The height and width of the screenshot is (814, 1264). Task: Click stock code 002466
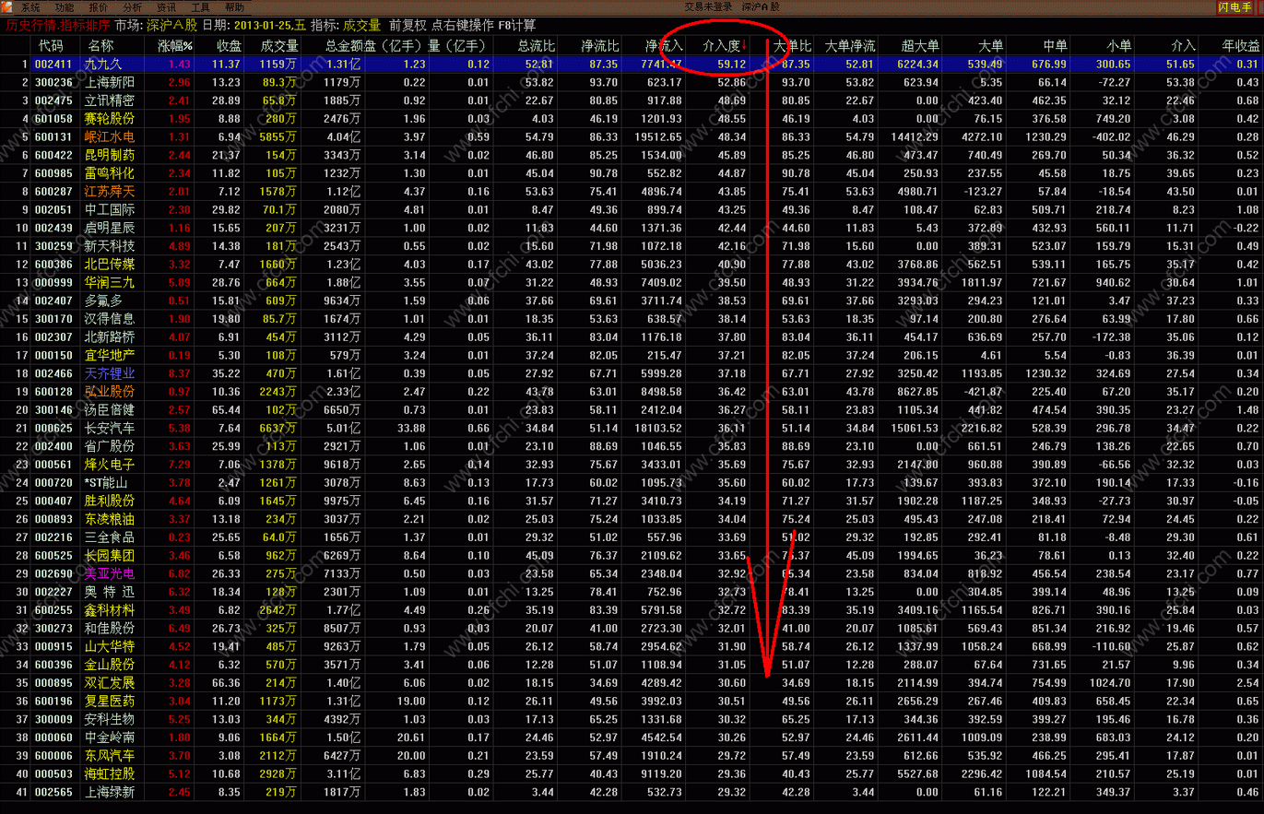[x=53, y=372]
